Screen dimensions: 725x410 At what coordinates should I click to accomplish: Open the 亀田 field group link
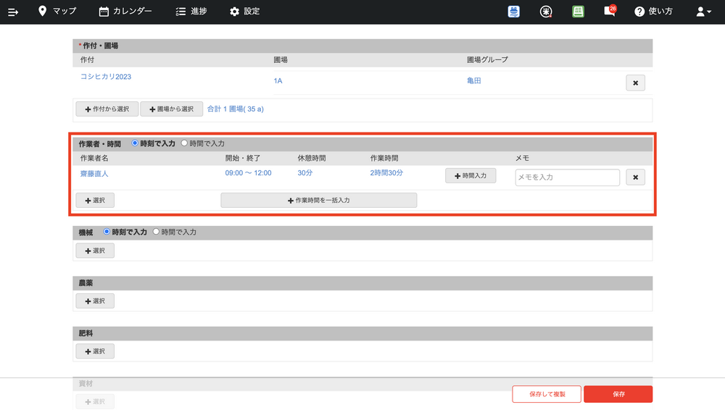[x=474, y=81]
